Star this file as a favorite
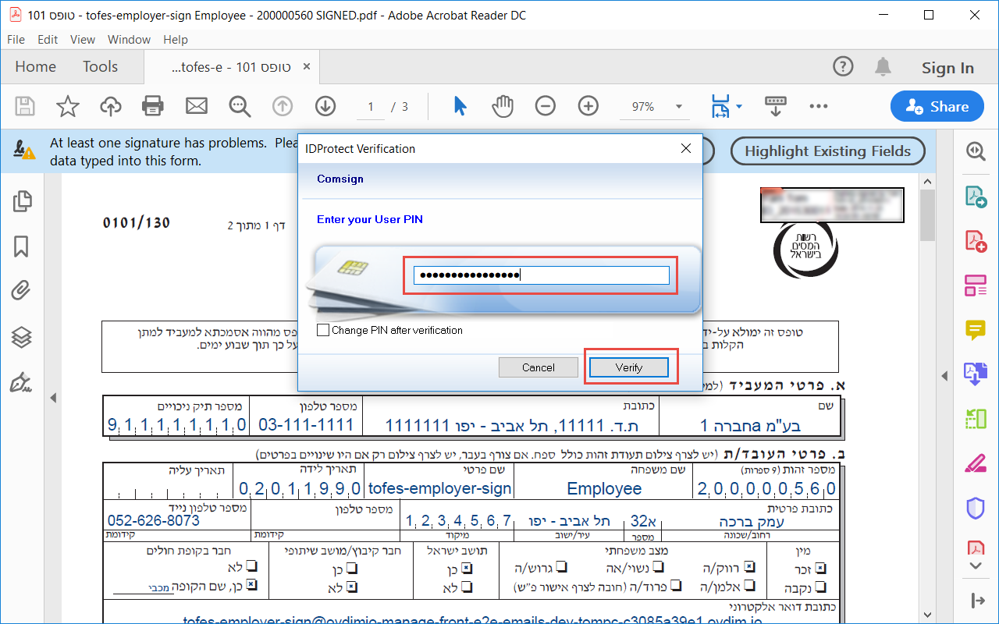 (68, 107)
